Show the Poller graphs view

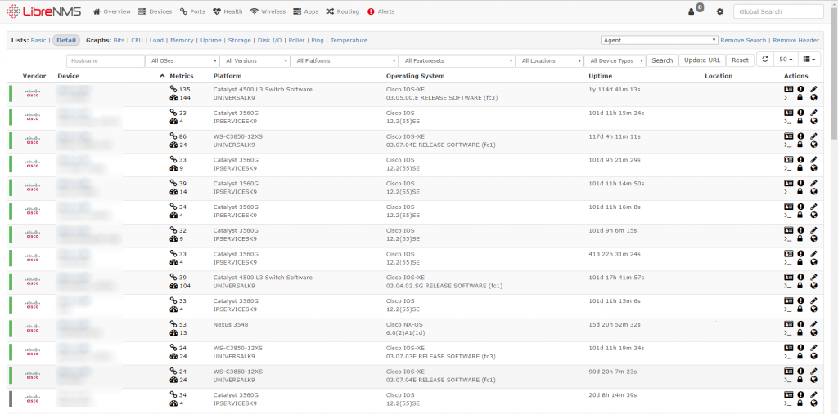coord(296,40)
